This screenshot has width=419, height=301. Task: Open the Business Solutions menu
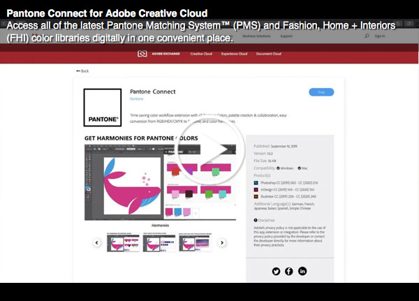(256, 36)
